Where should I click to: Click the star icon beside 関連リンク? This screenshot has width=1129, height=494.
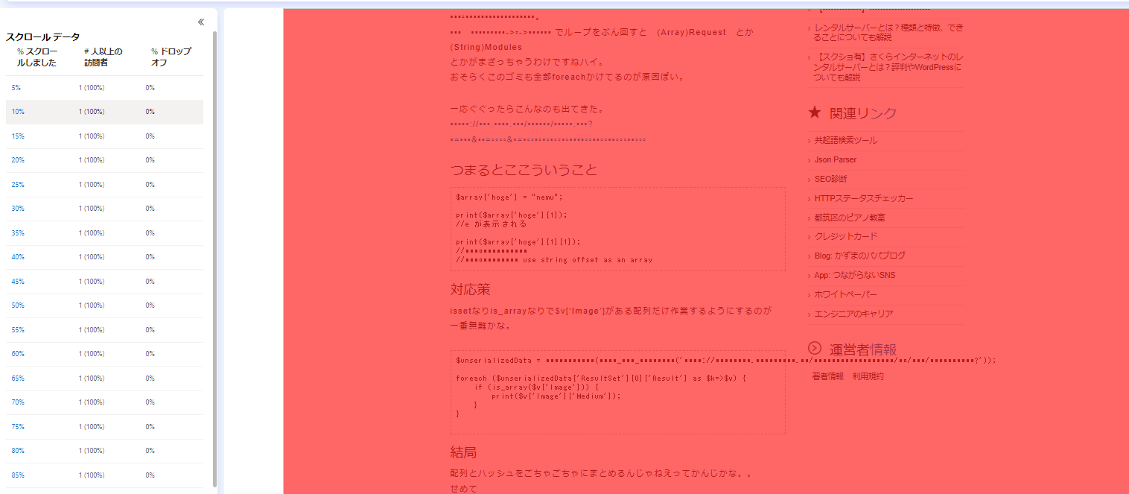coord(815,113)
